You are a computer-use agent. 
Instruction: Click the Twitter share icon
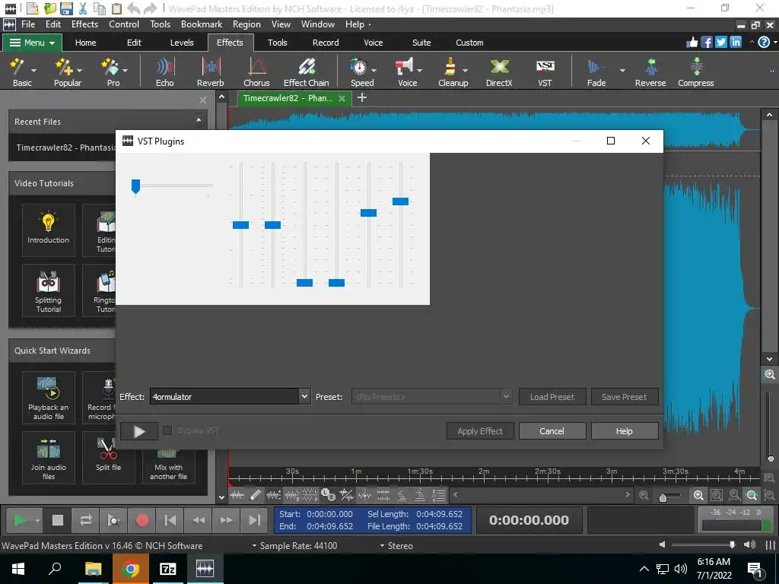pos(721,43)
